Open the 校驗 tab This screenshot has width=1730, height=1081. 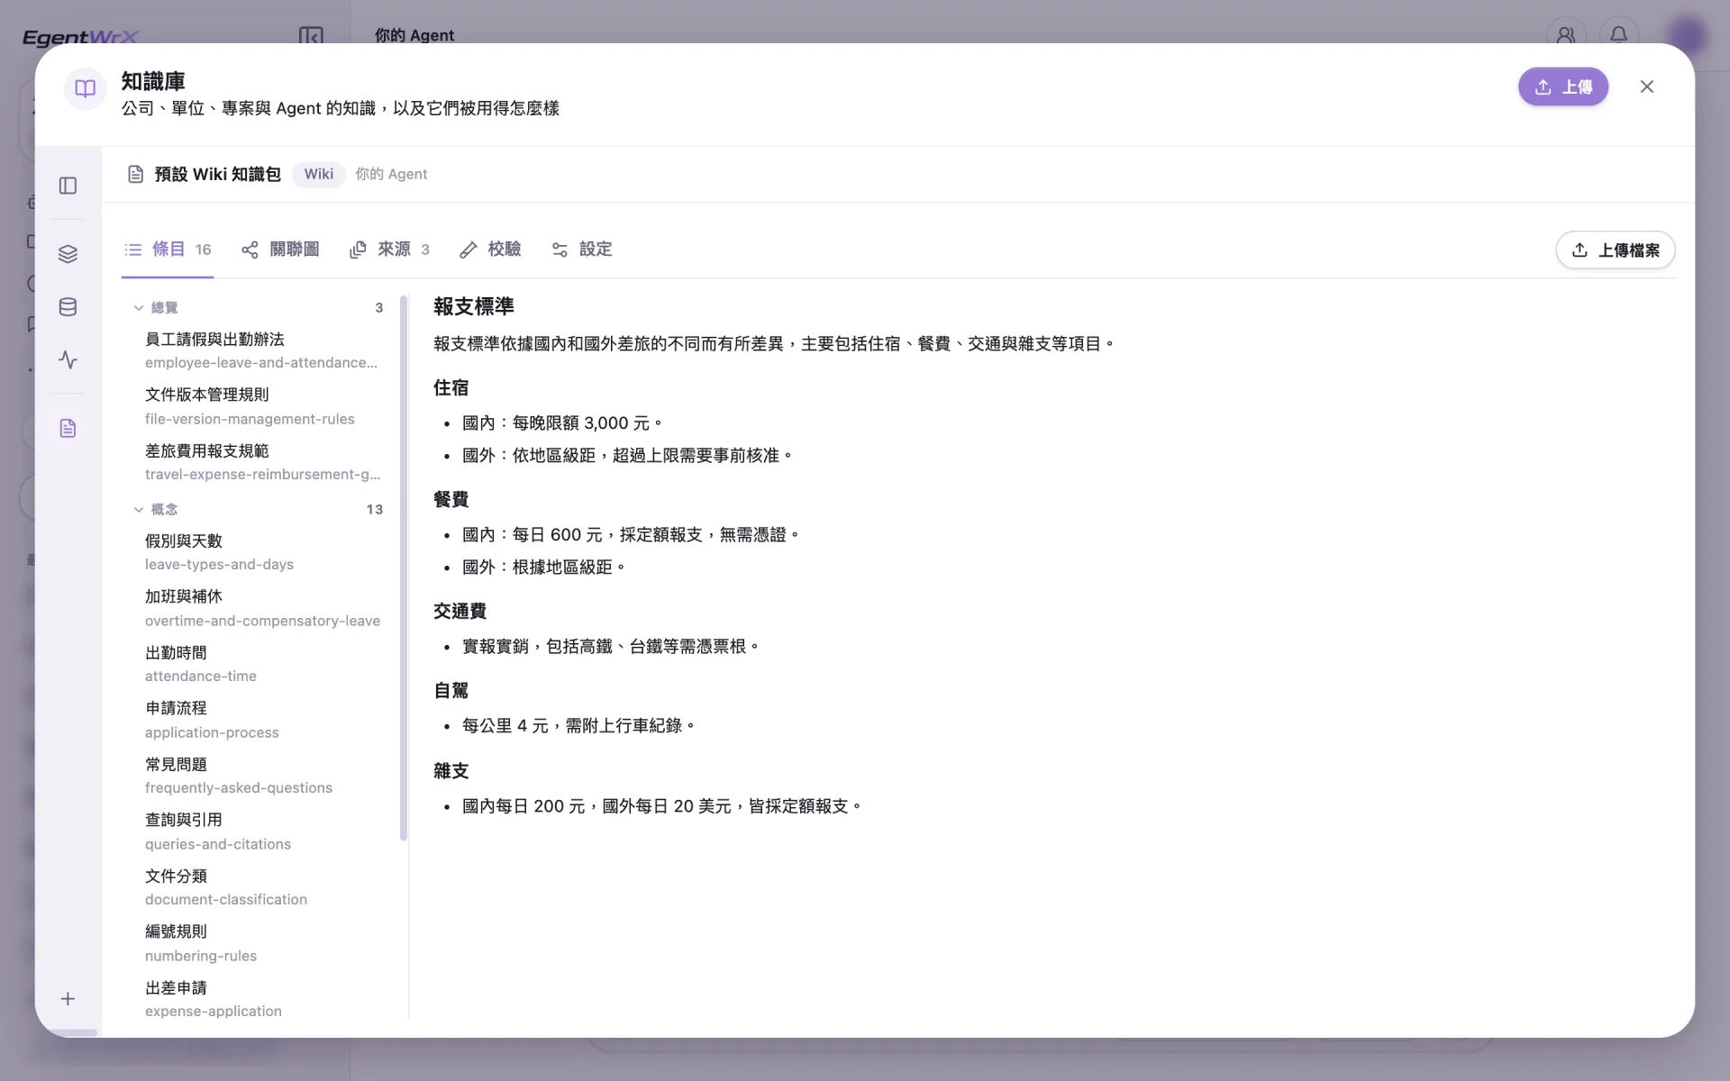490,250
